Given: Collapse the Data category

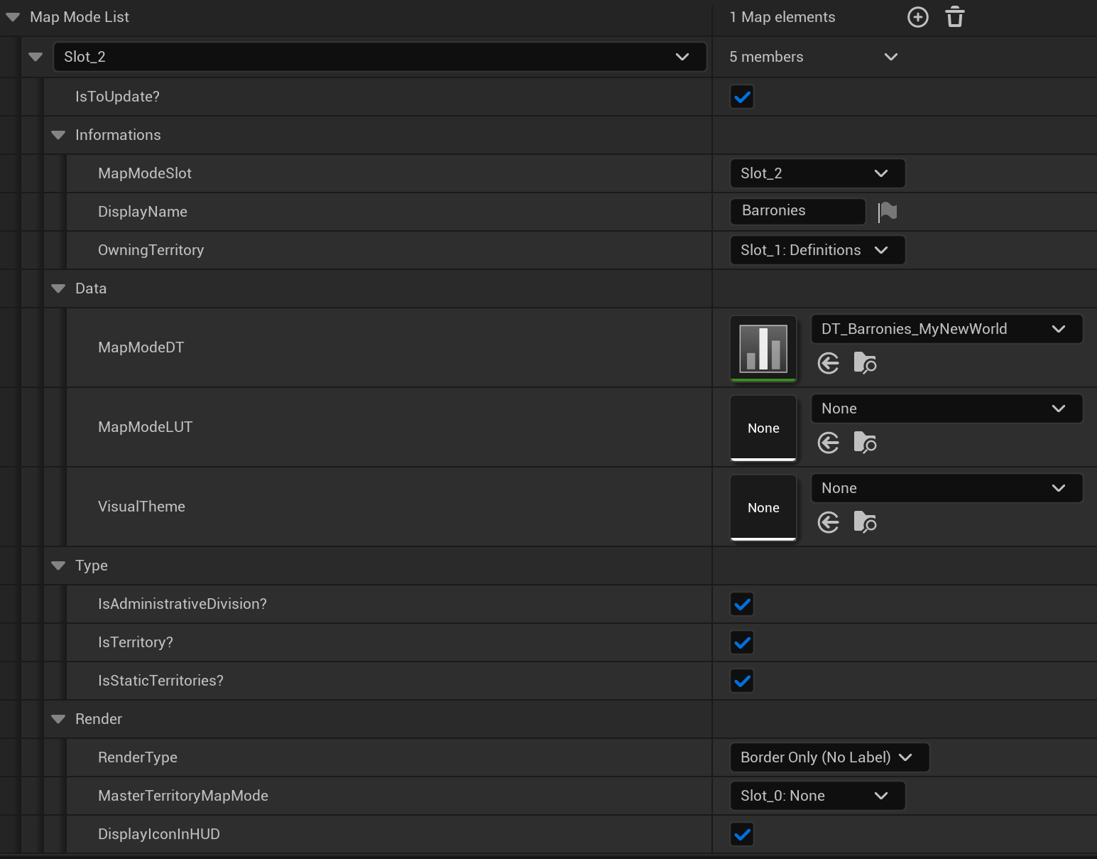Looking at the screenshot, I should [x=58, y=288].
